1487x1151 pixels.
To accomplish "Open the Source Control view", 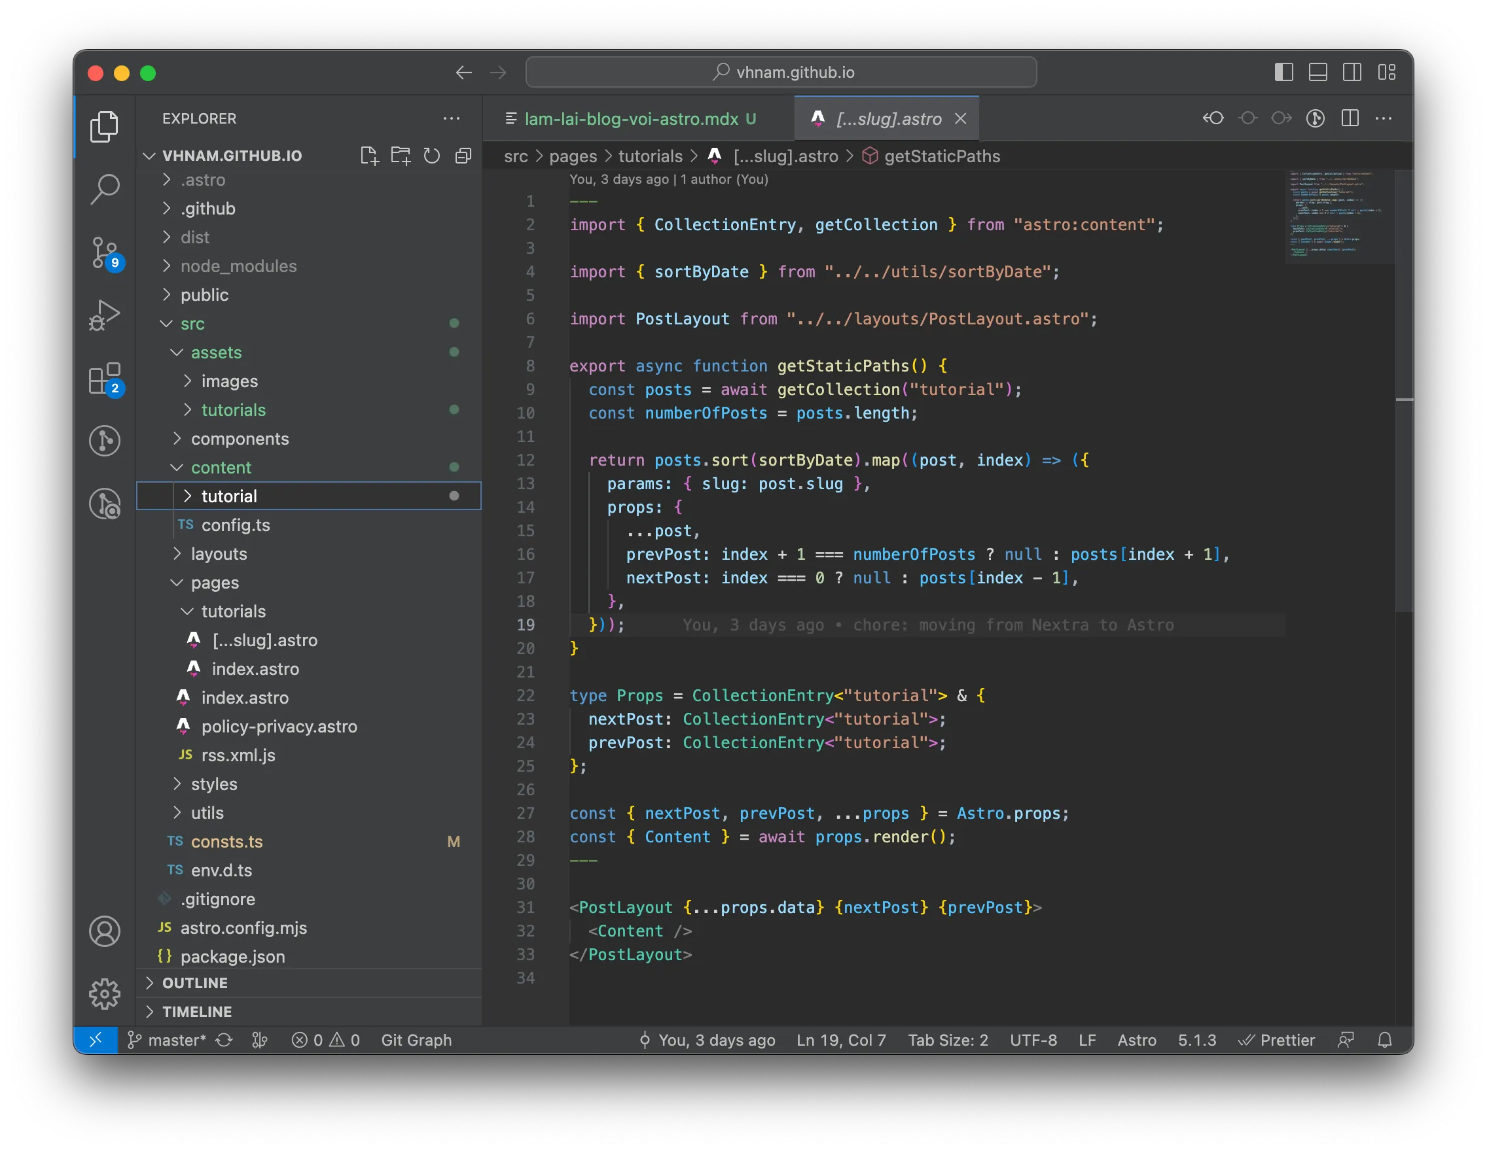I will pyautogui.click(x=105, y=252).
